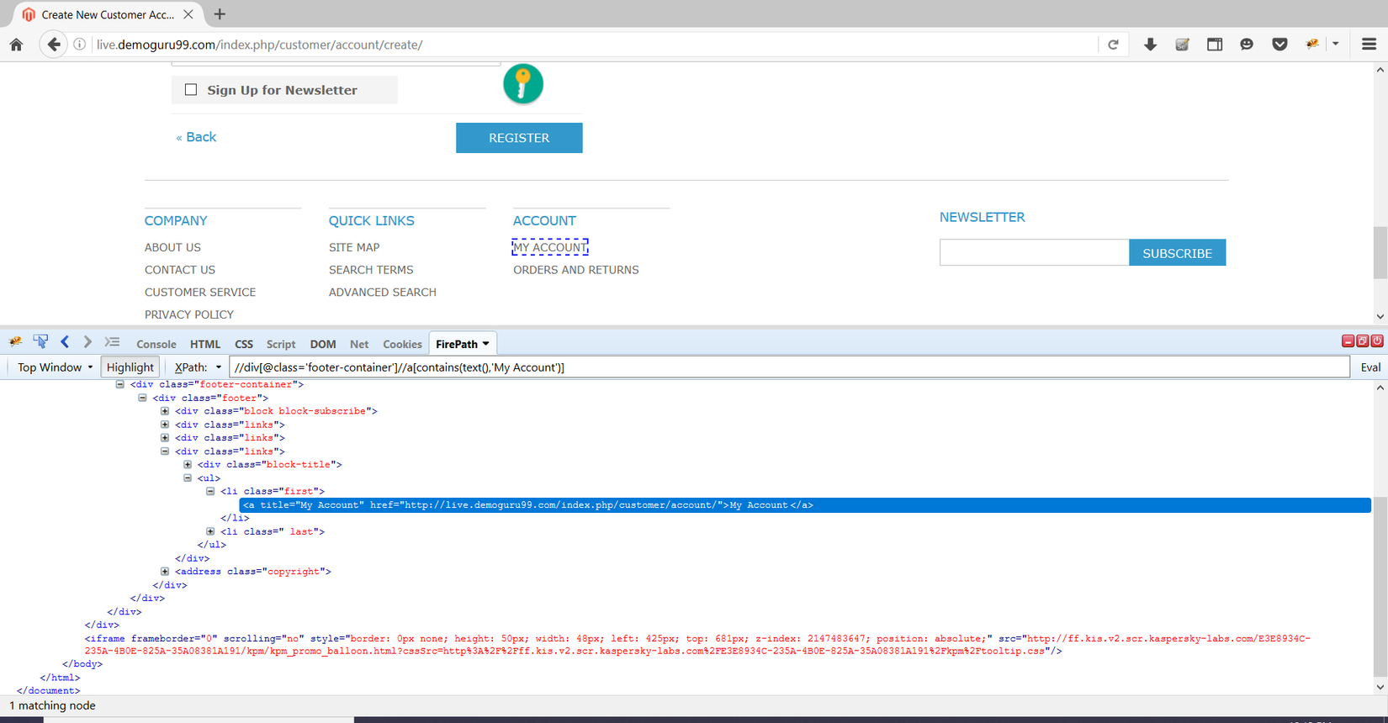Switch to the DOM tab
Image resolution: width=1388 pixels, height=723 pixels.
[x=323, y=344]
